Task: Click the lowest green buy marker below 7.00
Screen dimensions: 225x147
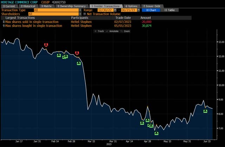Action: pos(156,133)
